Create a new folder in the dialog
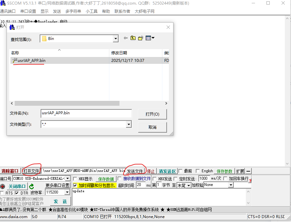 [x=141, y=38]
